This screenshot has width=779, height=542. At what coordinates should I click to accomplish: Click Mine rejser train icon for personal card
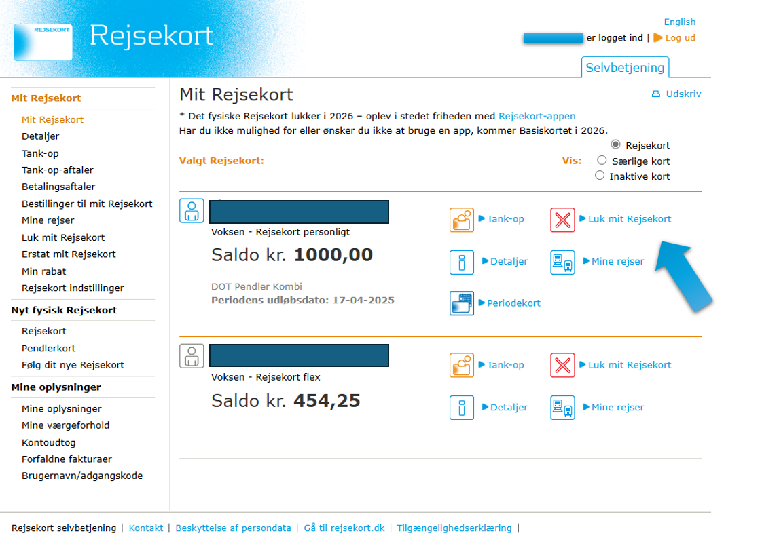click(562, 262)
